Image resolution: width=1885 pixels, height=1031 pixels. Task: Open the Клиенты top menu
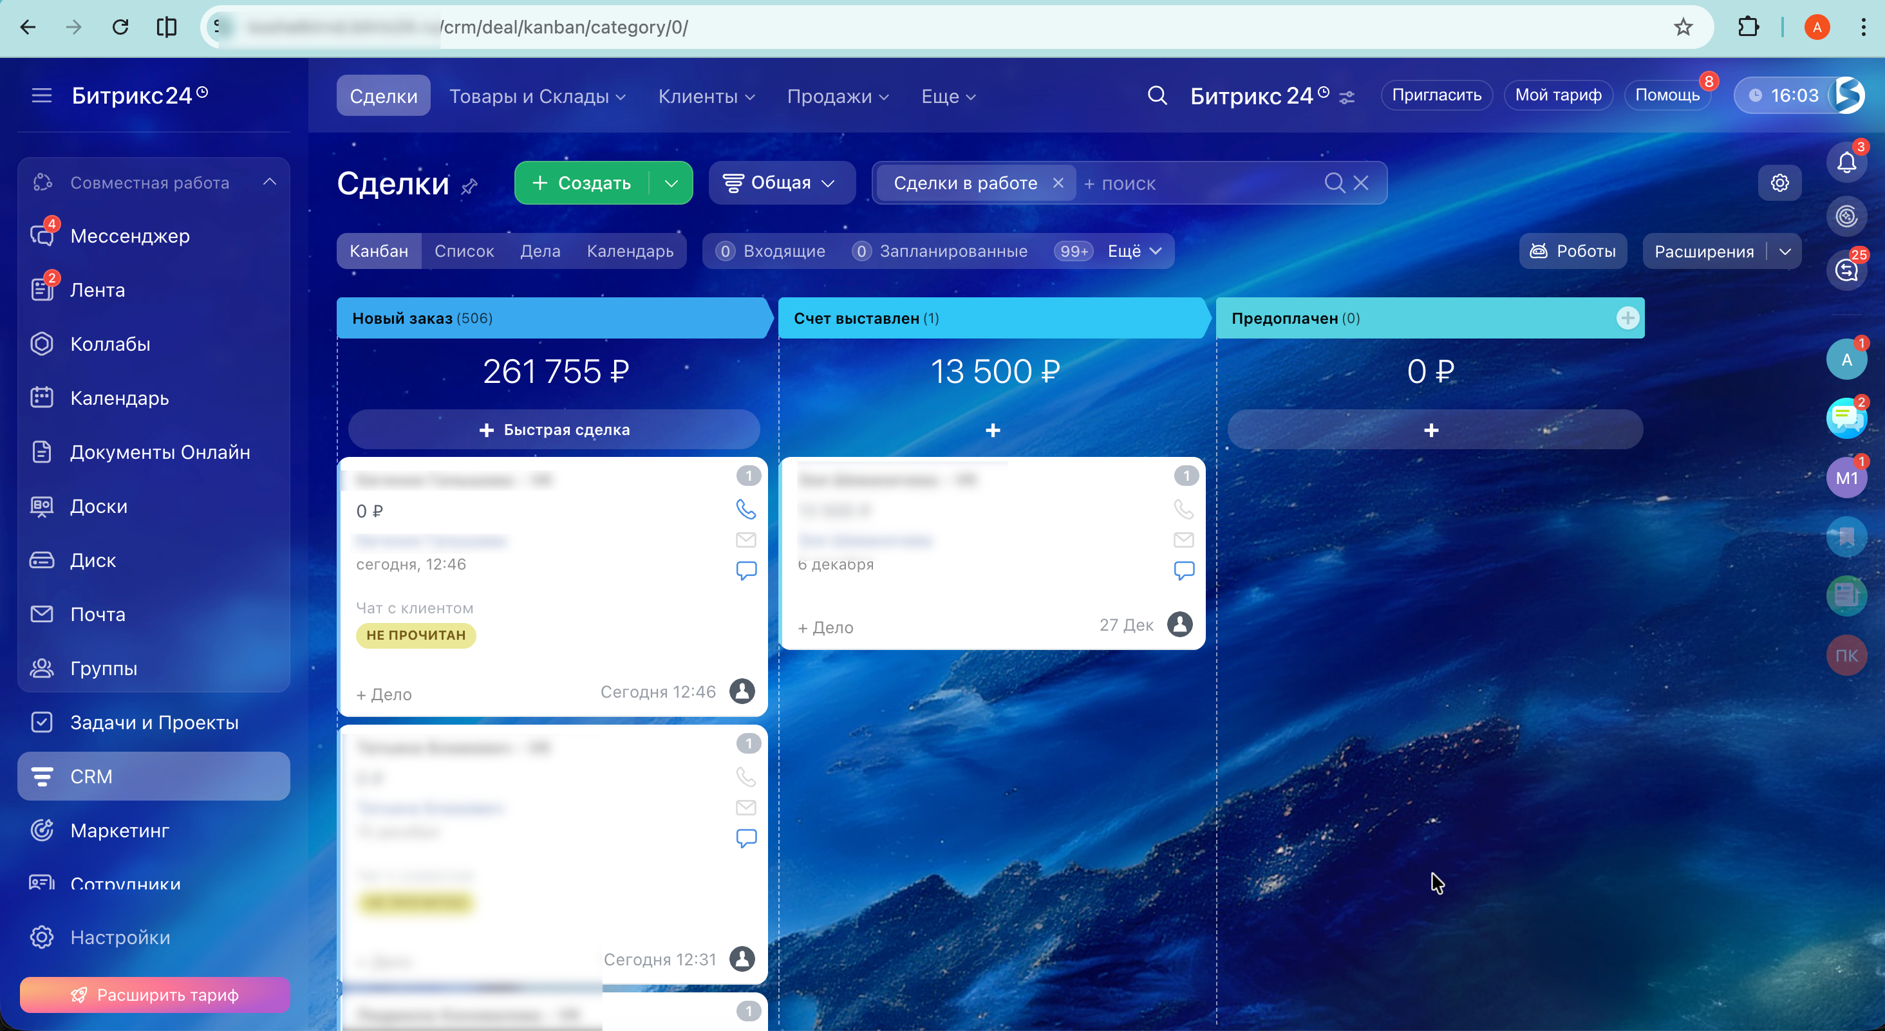click(706, 96)
